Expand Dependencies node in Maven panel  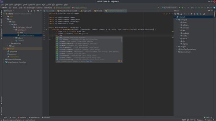point(177,52)
